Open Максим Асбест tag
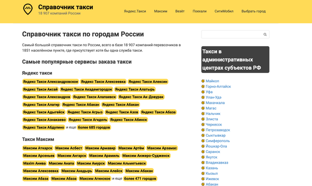 click(x=69, y=148)
